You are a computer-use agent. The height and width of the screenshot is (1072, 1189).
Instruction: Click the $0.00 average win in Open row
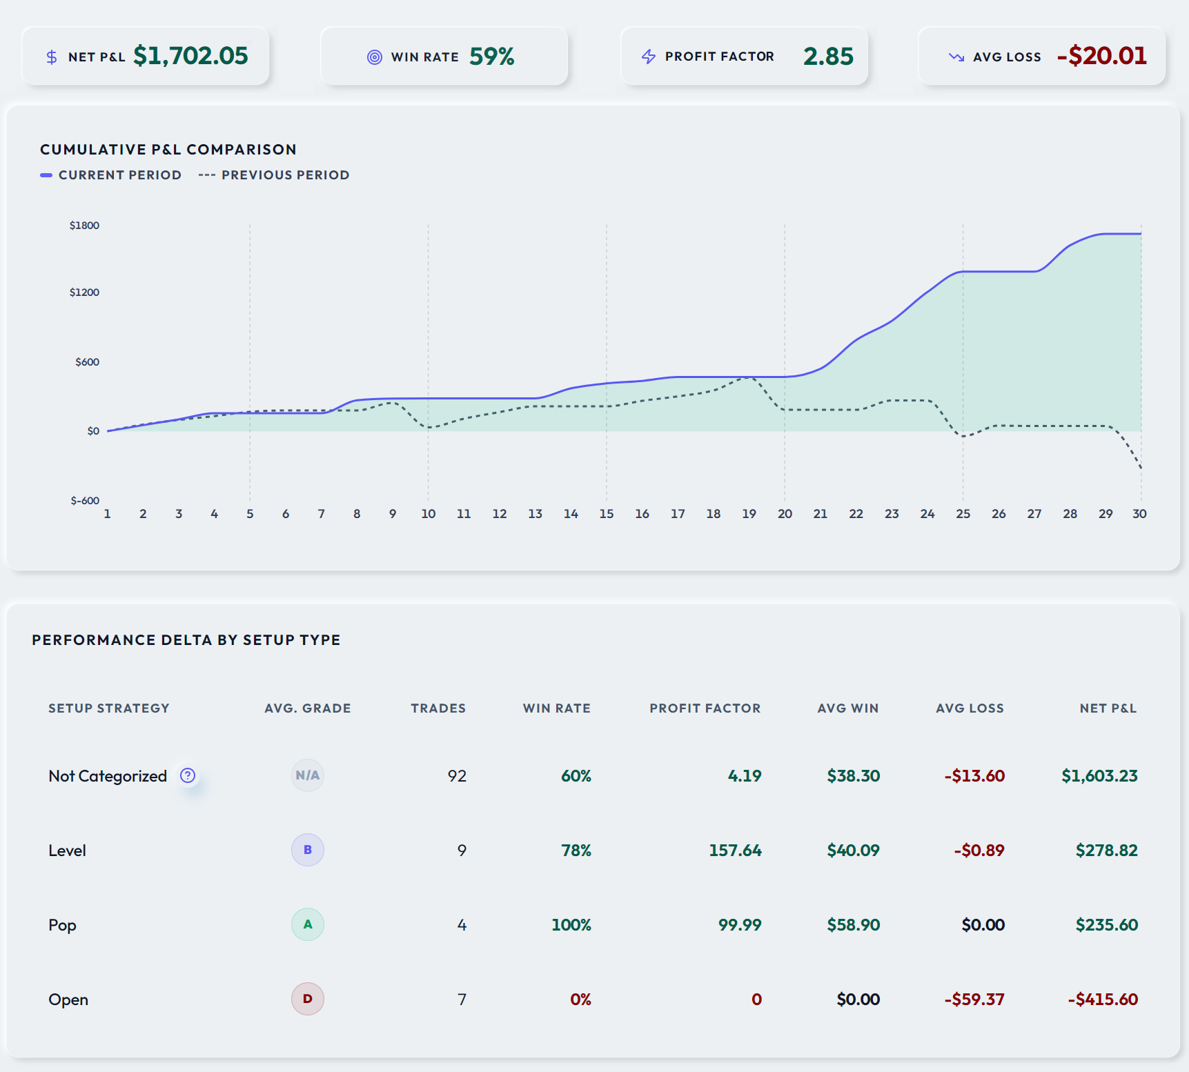pyautogui.click(x=858, y=1000)
